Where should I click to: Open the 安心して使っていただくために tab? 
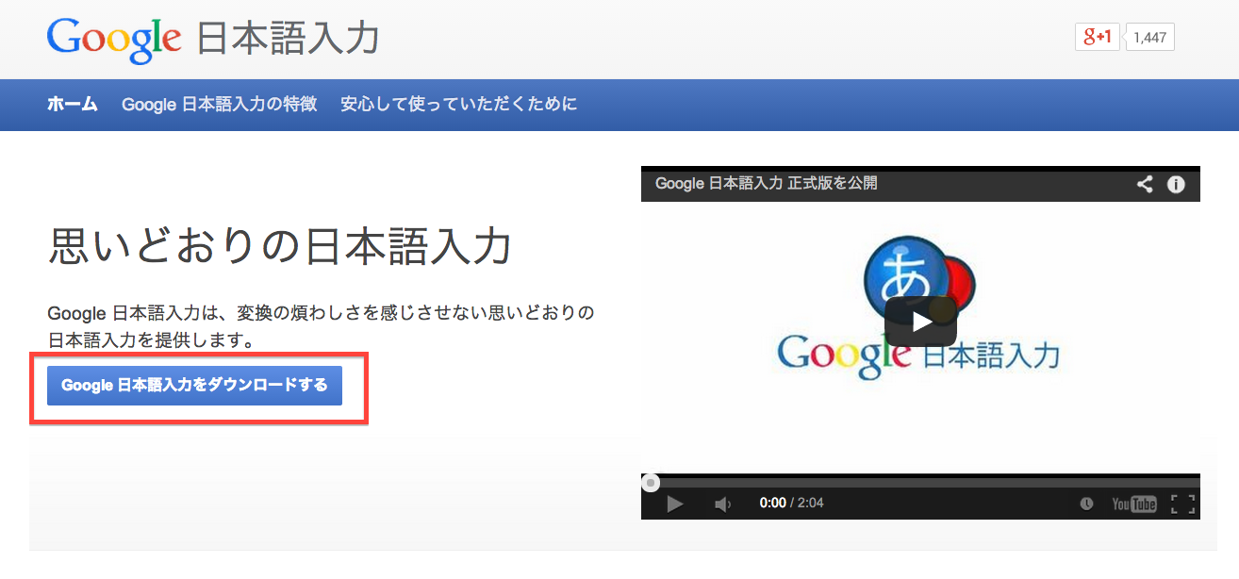pos(458,104)
